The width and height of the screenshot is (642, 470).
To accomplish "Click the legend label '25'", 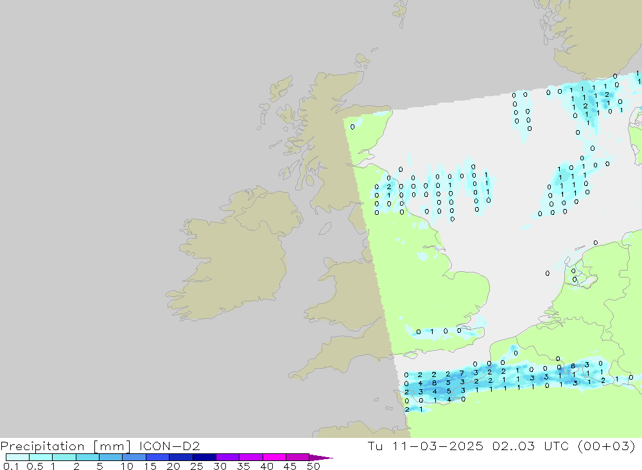I will [196, 466].
